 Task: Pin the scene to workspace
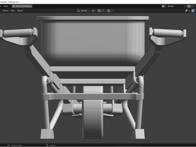185,6
